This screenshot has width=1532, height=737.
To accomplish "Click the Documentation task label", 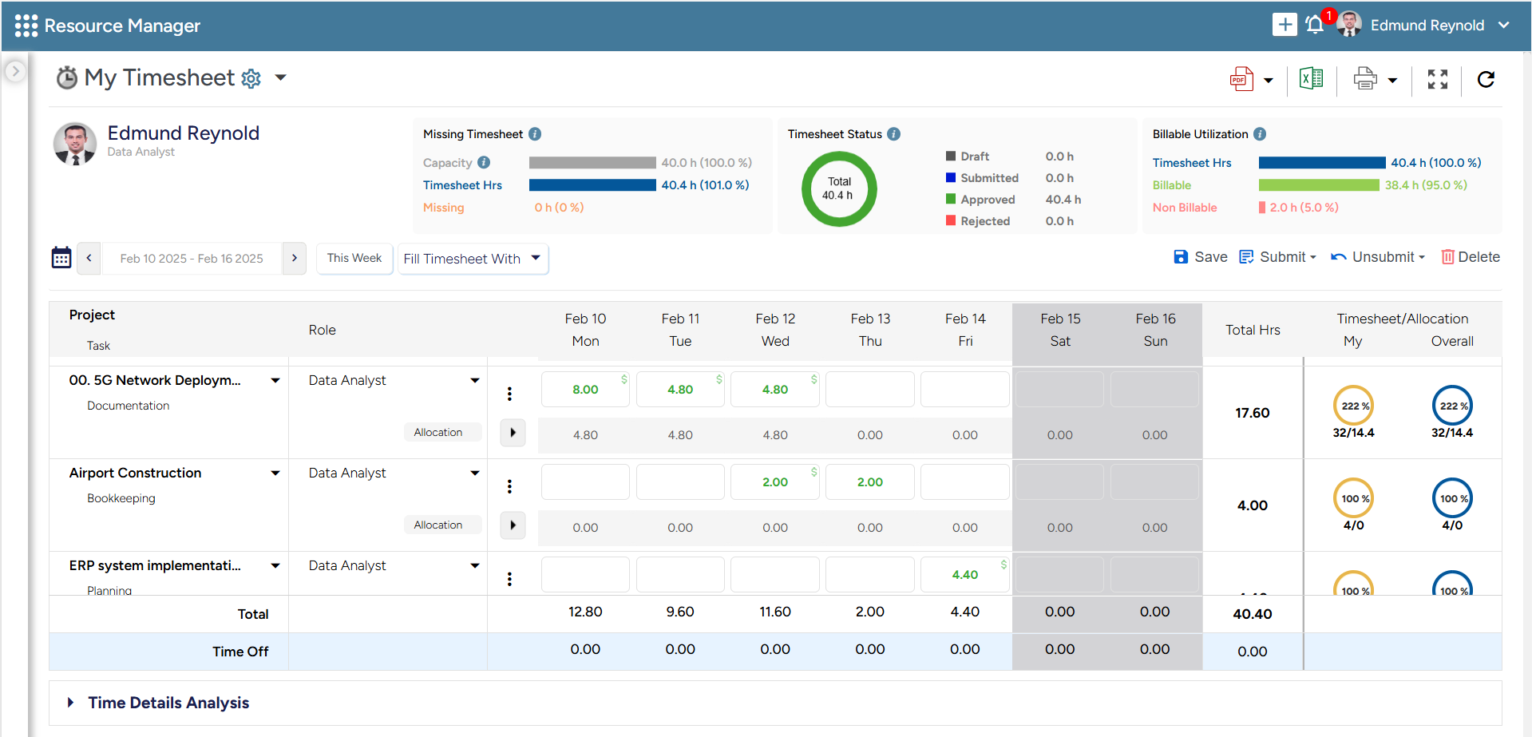I will (x=129, y=406).
